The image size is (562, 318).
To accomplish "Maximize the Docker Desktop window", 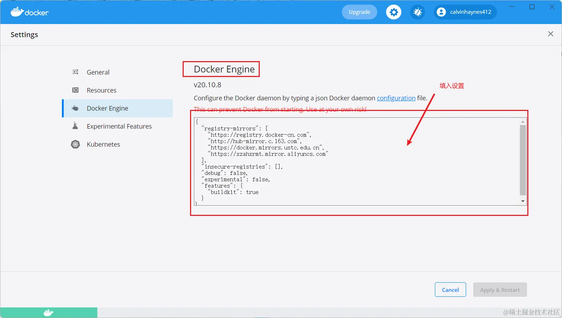I will (532, 7).
